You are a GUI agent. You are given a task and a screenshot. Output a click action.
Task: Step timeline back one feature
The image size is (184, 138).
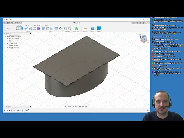click(7, 110)
